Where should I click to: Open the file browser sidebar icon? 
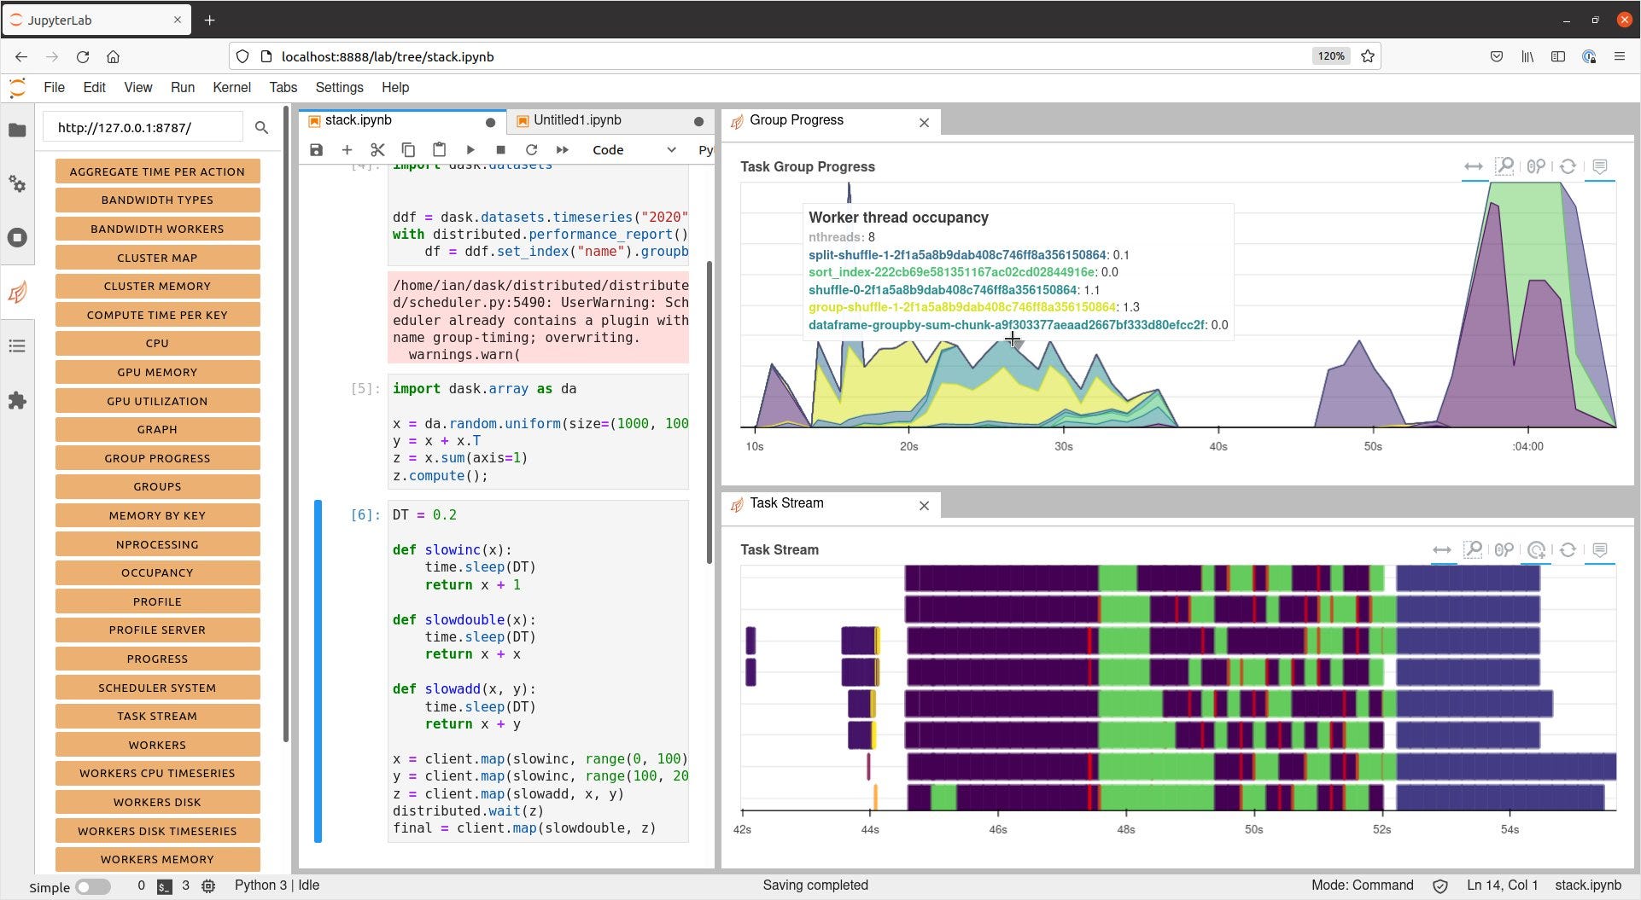tap(17, 130)
